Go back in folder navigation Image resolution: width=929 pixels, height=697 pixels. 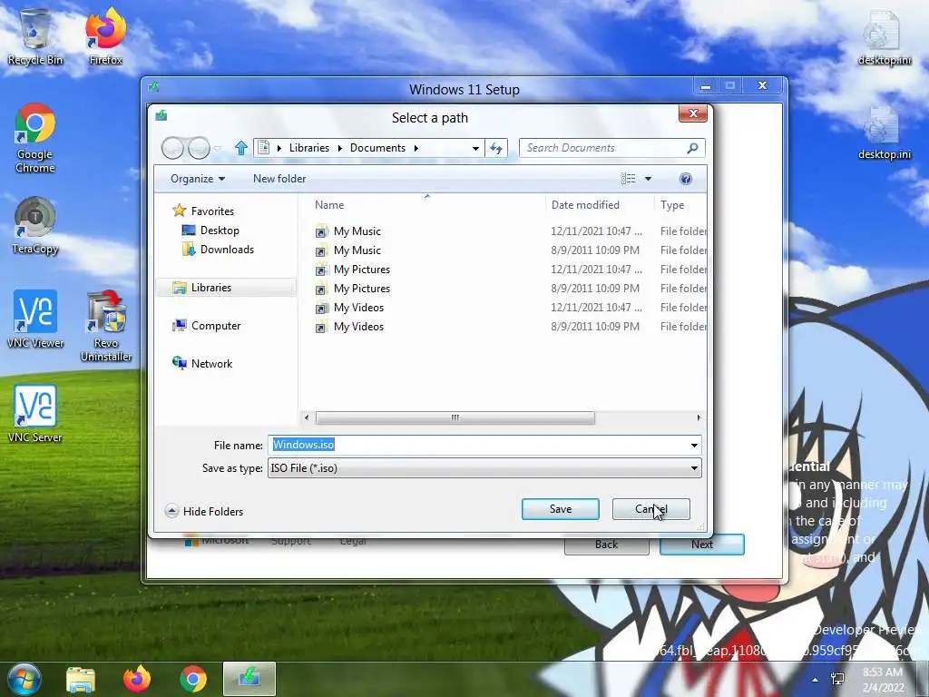(172, 148)
